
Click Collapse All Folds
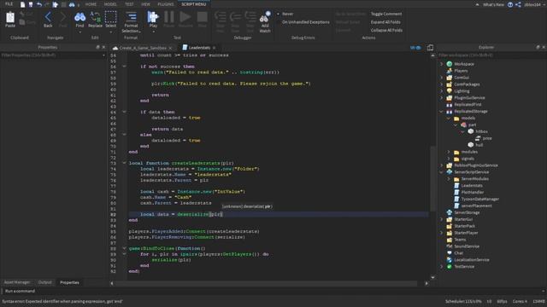click(386, 31)
